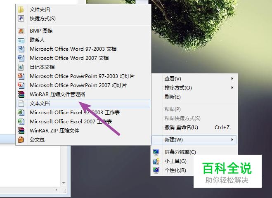This screenshot has width=272, height=198.
Task: Expand the arrow next to 查看(V)
Action: [x=232, y=79]
